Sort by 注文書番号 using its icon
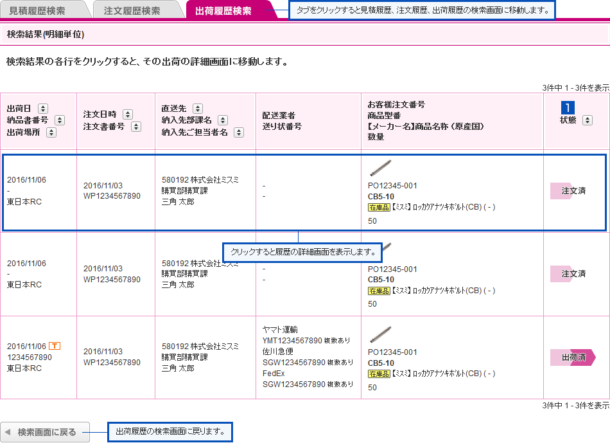This screenshot has width=610, height=443. click(x=136, y=127)
